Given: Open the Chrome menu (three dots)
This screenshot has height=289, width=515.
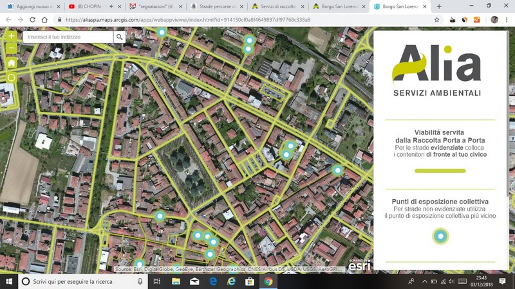Looking at the screenshot, I should [507, 20].
